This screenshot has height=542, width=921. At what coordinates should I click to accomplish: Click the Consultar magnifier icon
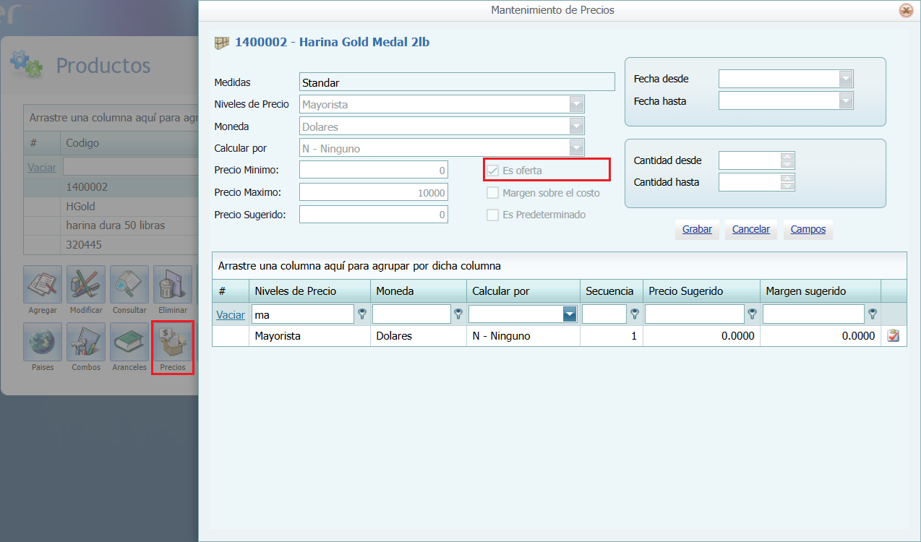[129, 285]
